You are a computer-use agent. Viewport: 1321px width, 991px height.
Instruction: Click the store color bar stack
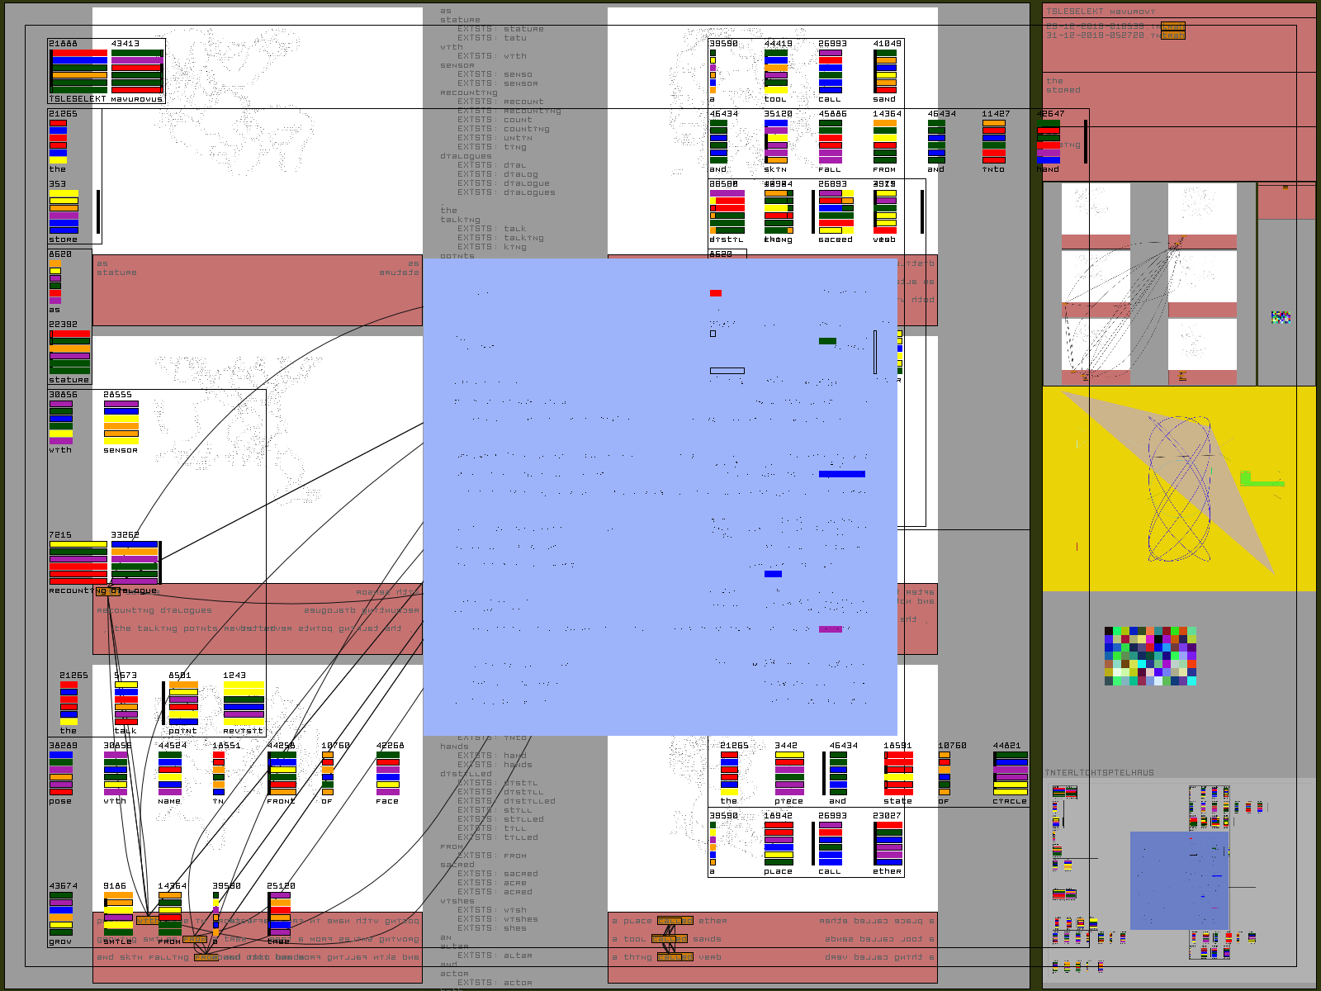point(64,212)
